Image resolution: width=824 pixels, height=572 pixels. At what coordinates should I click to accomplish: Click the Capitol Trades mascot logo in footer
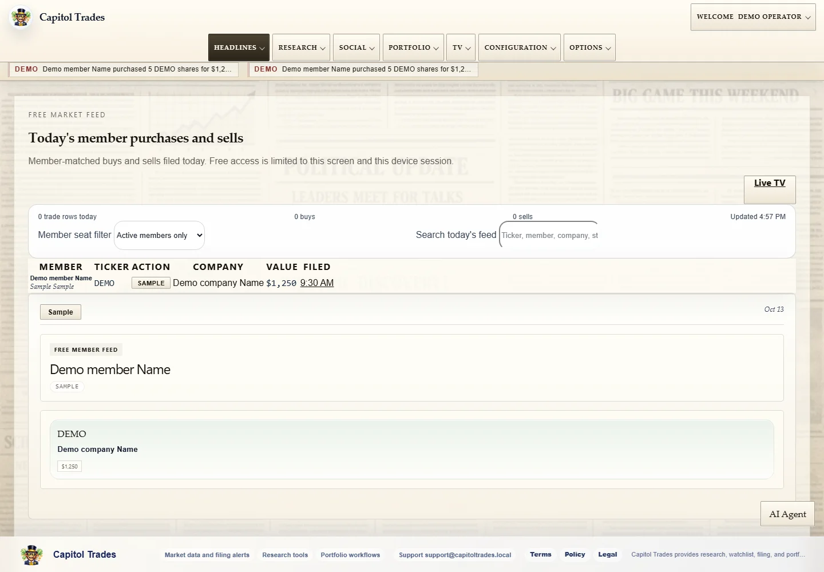[x=31, y=555]
